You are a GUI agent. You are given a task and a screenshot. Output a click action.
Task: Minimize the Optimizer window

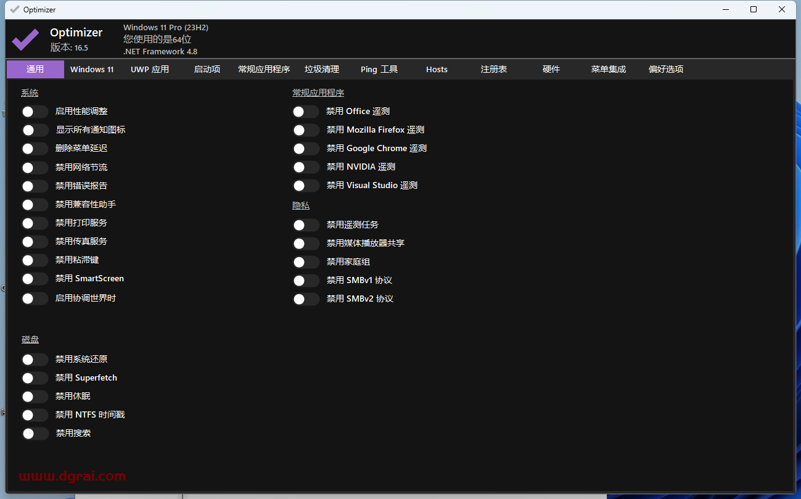[x=725, y=9]
